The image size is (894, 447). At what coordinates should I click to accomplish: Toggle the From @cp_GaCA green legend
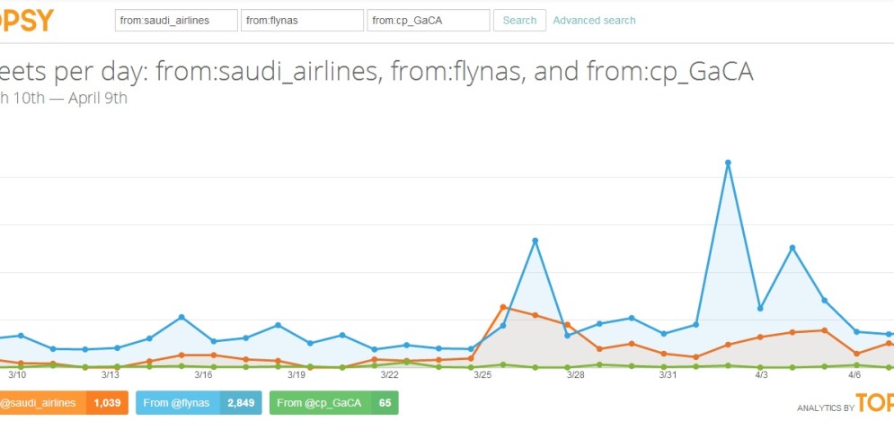point(333,403)
